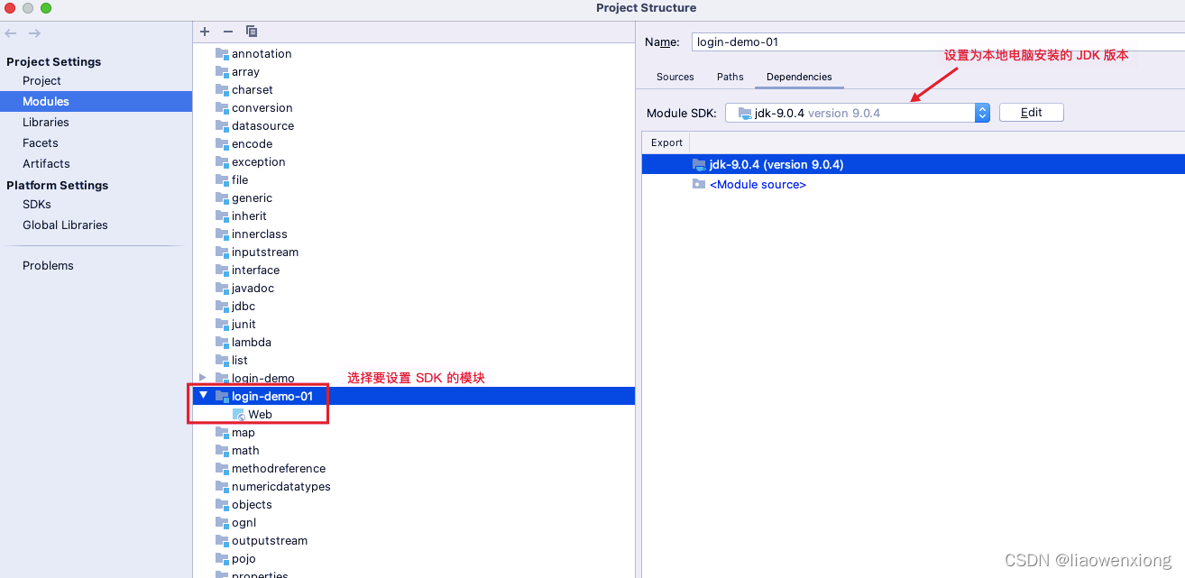Click the login-demo-01 module folder icon
Image resolution: width=1185 pixels, height=578 pixels.
click(222, 396)
